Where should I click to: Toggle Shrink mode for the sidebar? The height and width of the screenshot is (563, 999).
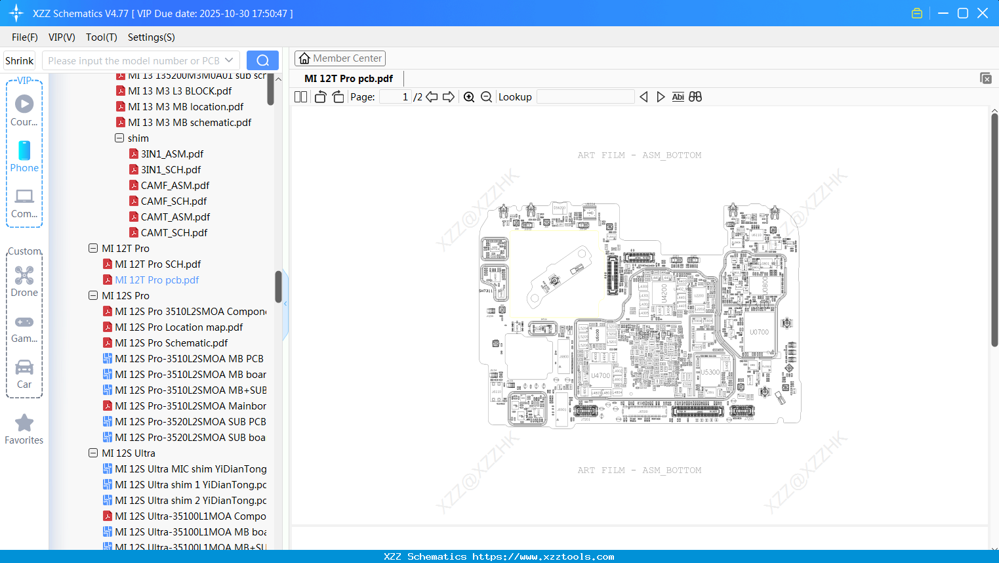click(x=19, y=60)
